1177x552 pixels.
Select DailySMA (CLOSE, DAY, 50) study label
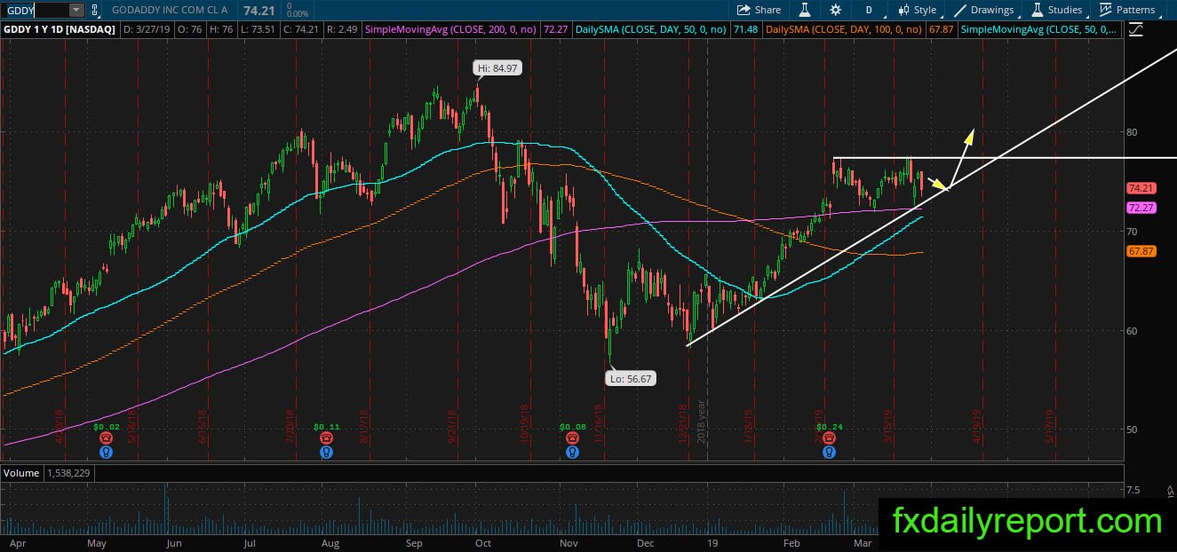(x=649, y=29)
